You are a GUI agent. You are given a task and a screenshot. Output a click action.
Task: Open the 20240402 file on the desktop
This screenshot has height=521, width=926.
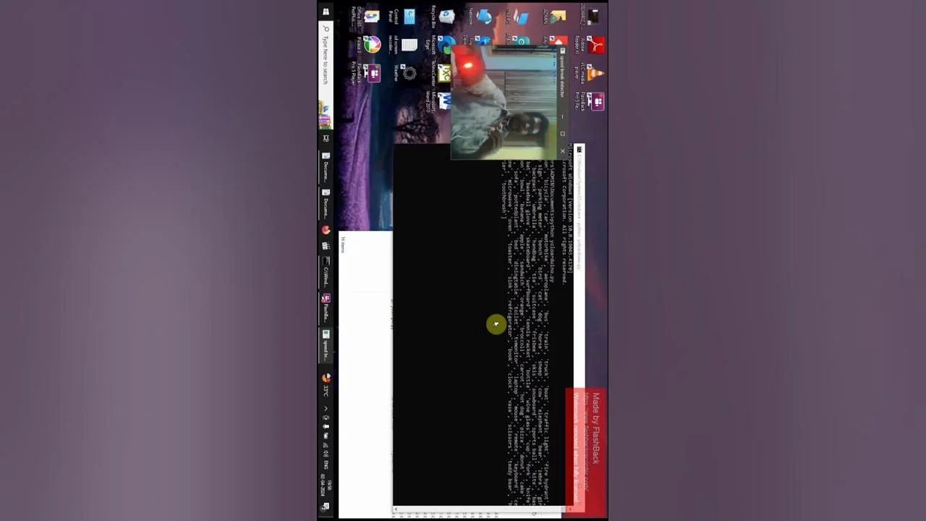589,17
